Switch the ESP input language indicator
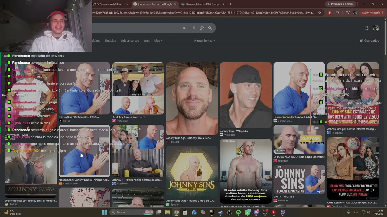This screenshot has width=387, height=217. [356, 212]
